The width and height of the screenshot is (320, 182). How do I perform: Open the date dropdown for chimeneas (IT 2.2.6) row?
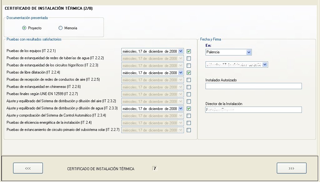tap(180, 87)
